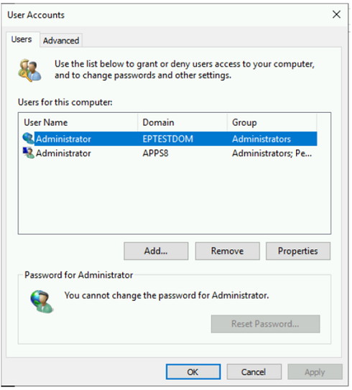The height and width of the screenshot is (390, 352).
Task: Sort by the User Name column header
Action: tap(78, 122)
